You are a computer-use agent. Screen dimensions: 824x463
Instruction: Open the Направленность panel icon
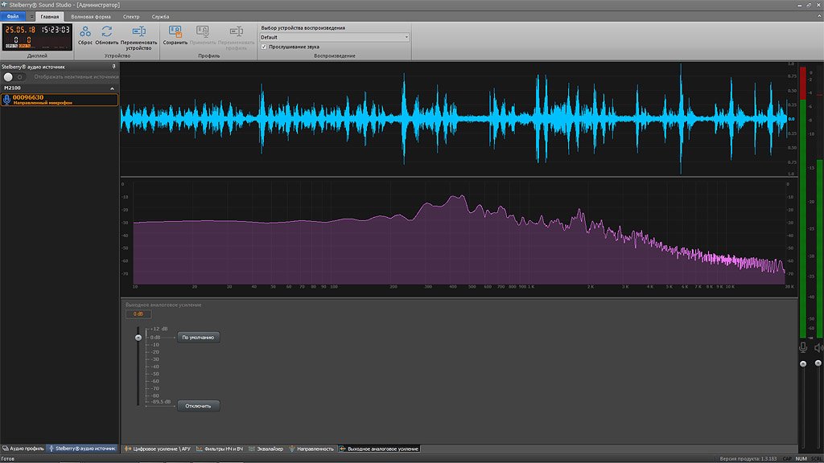tap(312, 448)
